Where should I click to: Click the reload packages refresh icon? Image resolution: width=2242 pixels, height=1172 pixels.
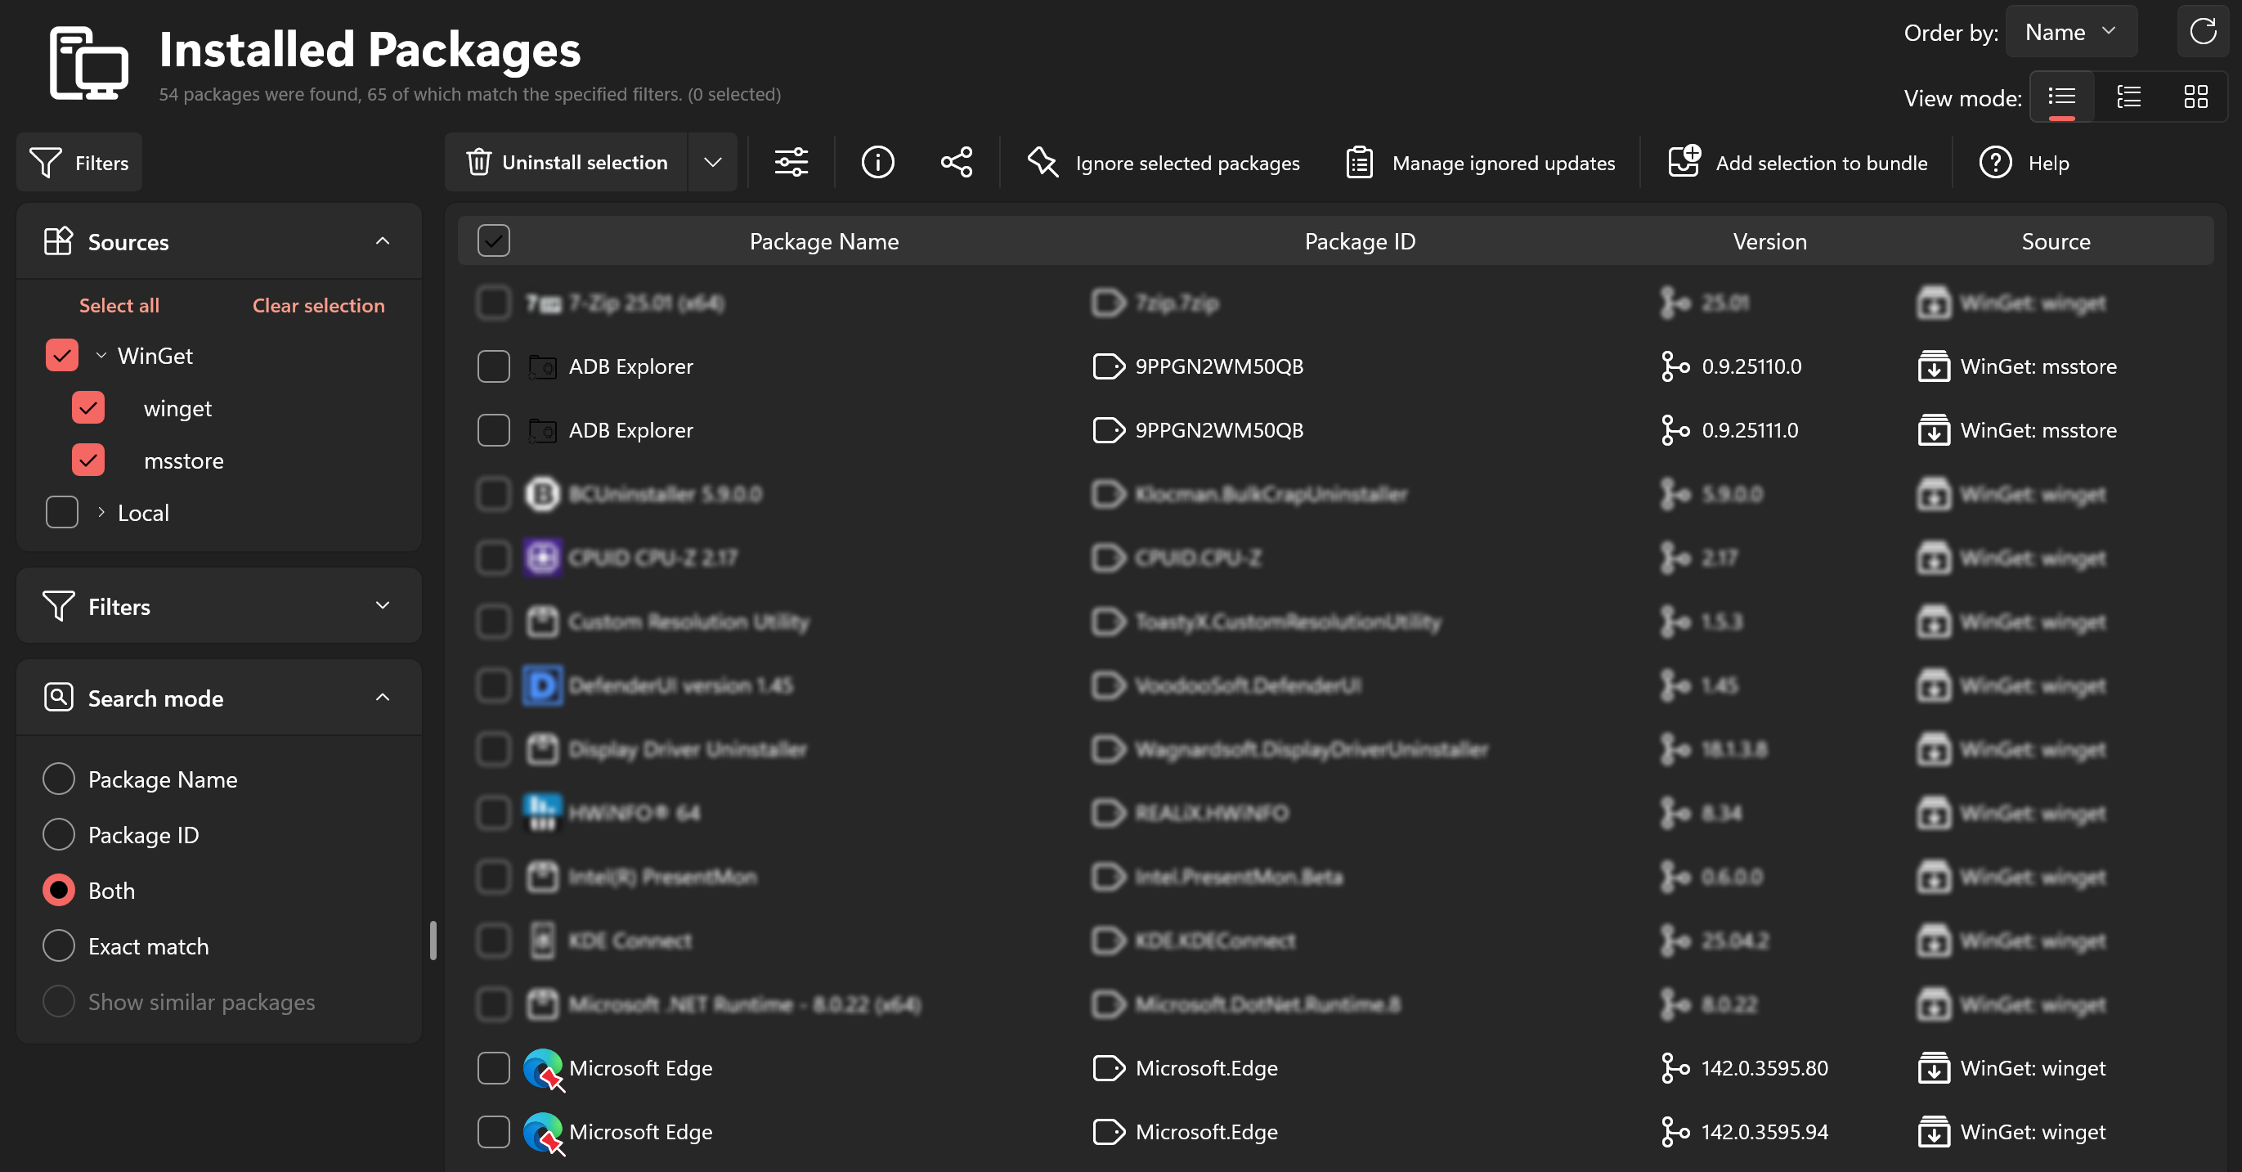pyautogui.click(x=2202, y=32)
